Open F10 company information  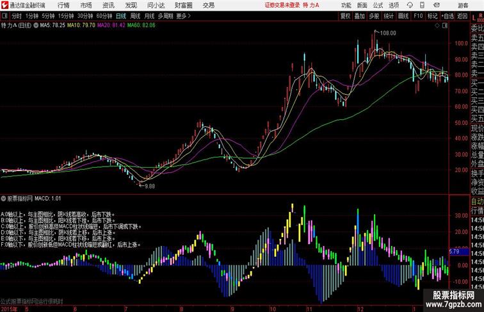[x=418, y=16]
